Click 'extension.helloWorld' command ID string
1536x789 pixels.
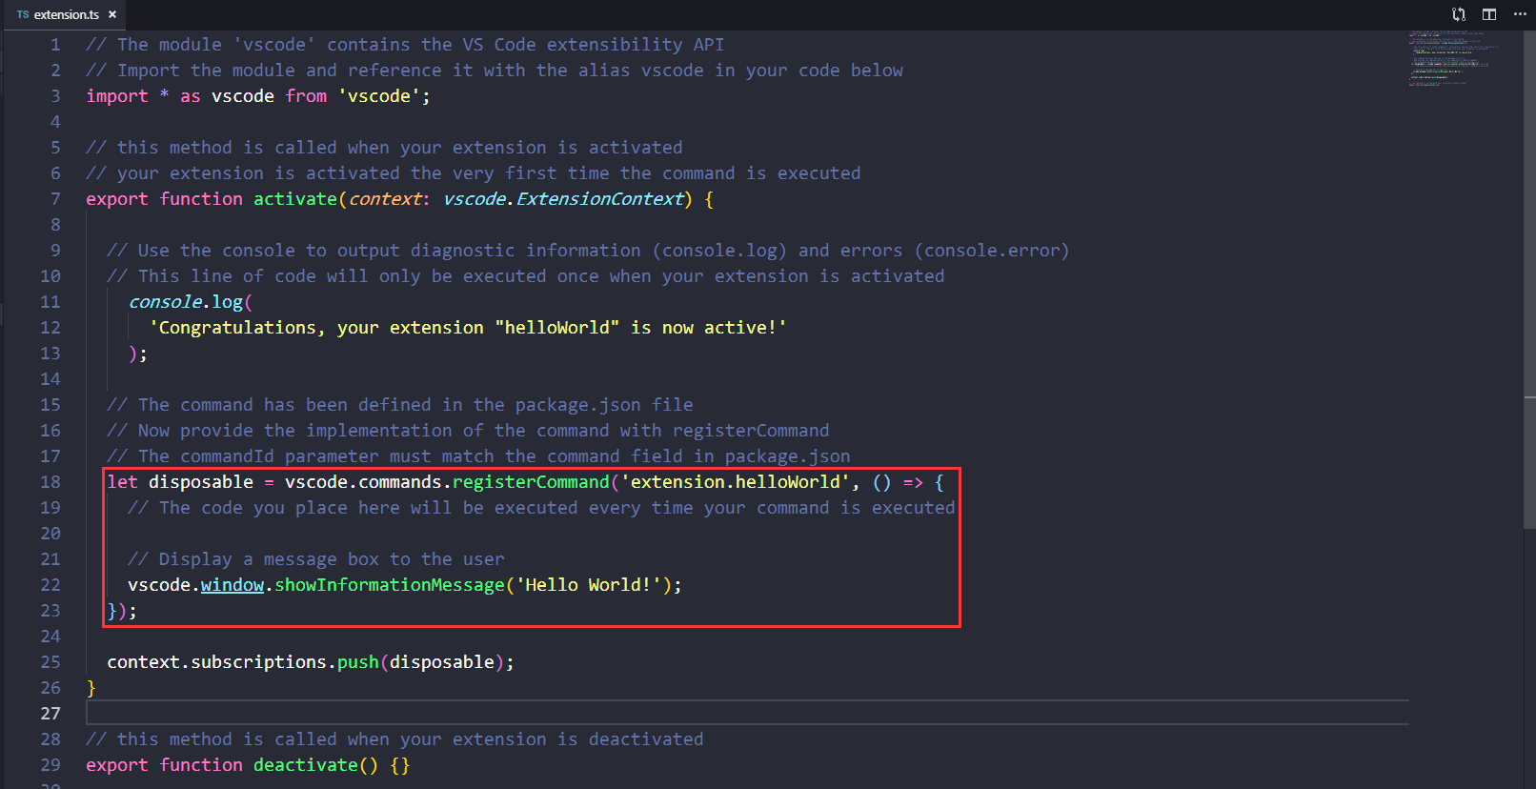[735, 482]
